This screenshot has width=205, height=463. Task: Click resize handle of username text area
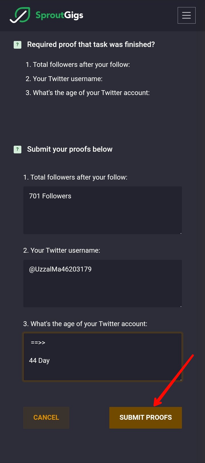click(x=181, y=306)
